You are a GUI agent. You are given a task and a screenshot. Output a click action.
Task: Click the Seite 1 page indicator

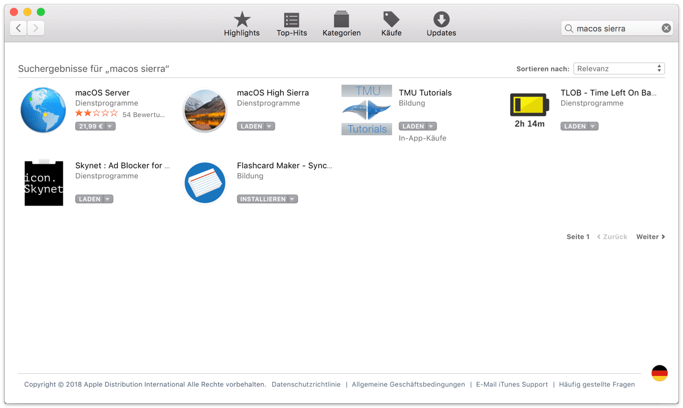coord(578,237)
